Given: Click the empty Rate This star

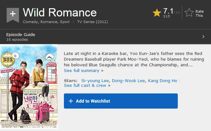Looking at the screenshot, I should 189,13.
